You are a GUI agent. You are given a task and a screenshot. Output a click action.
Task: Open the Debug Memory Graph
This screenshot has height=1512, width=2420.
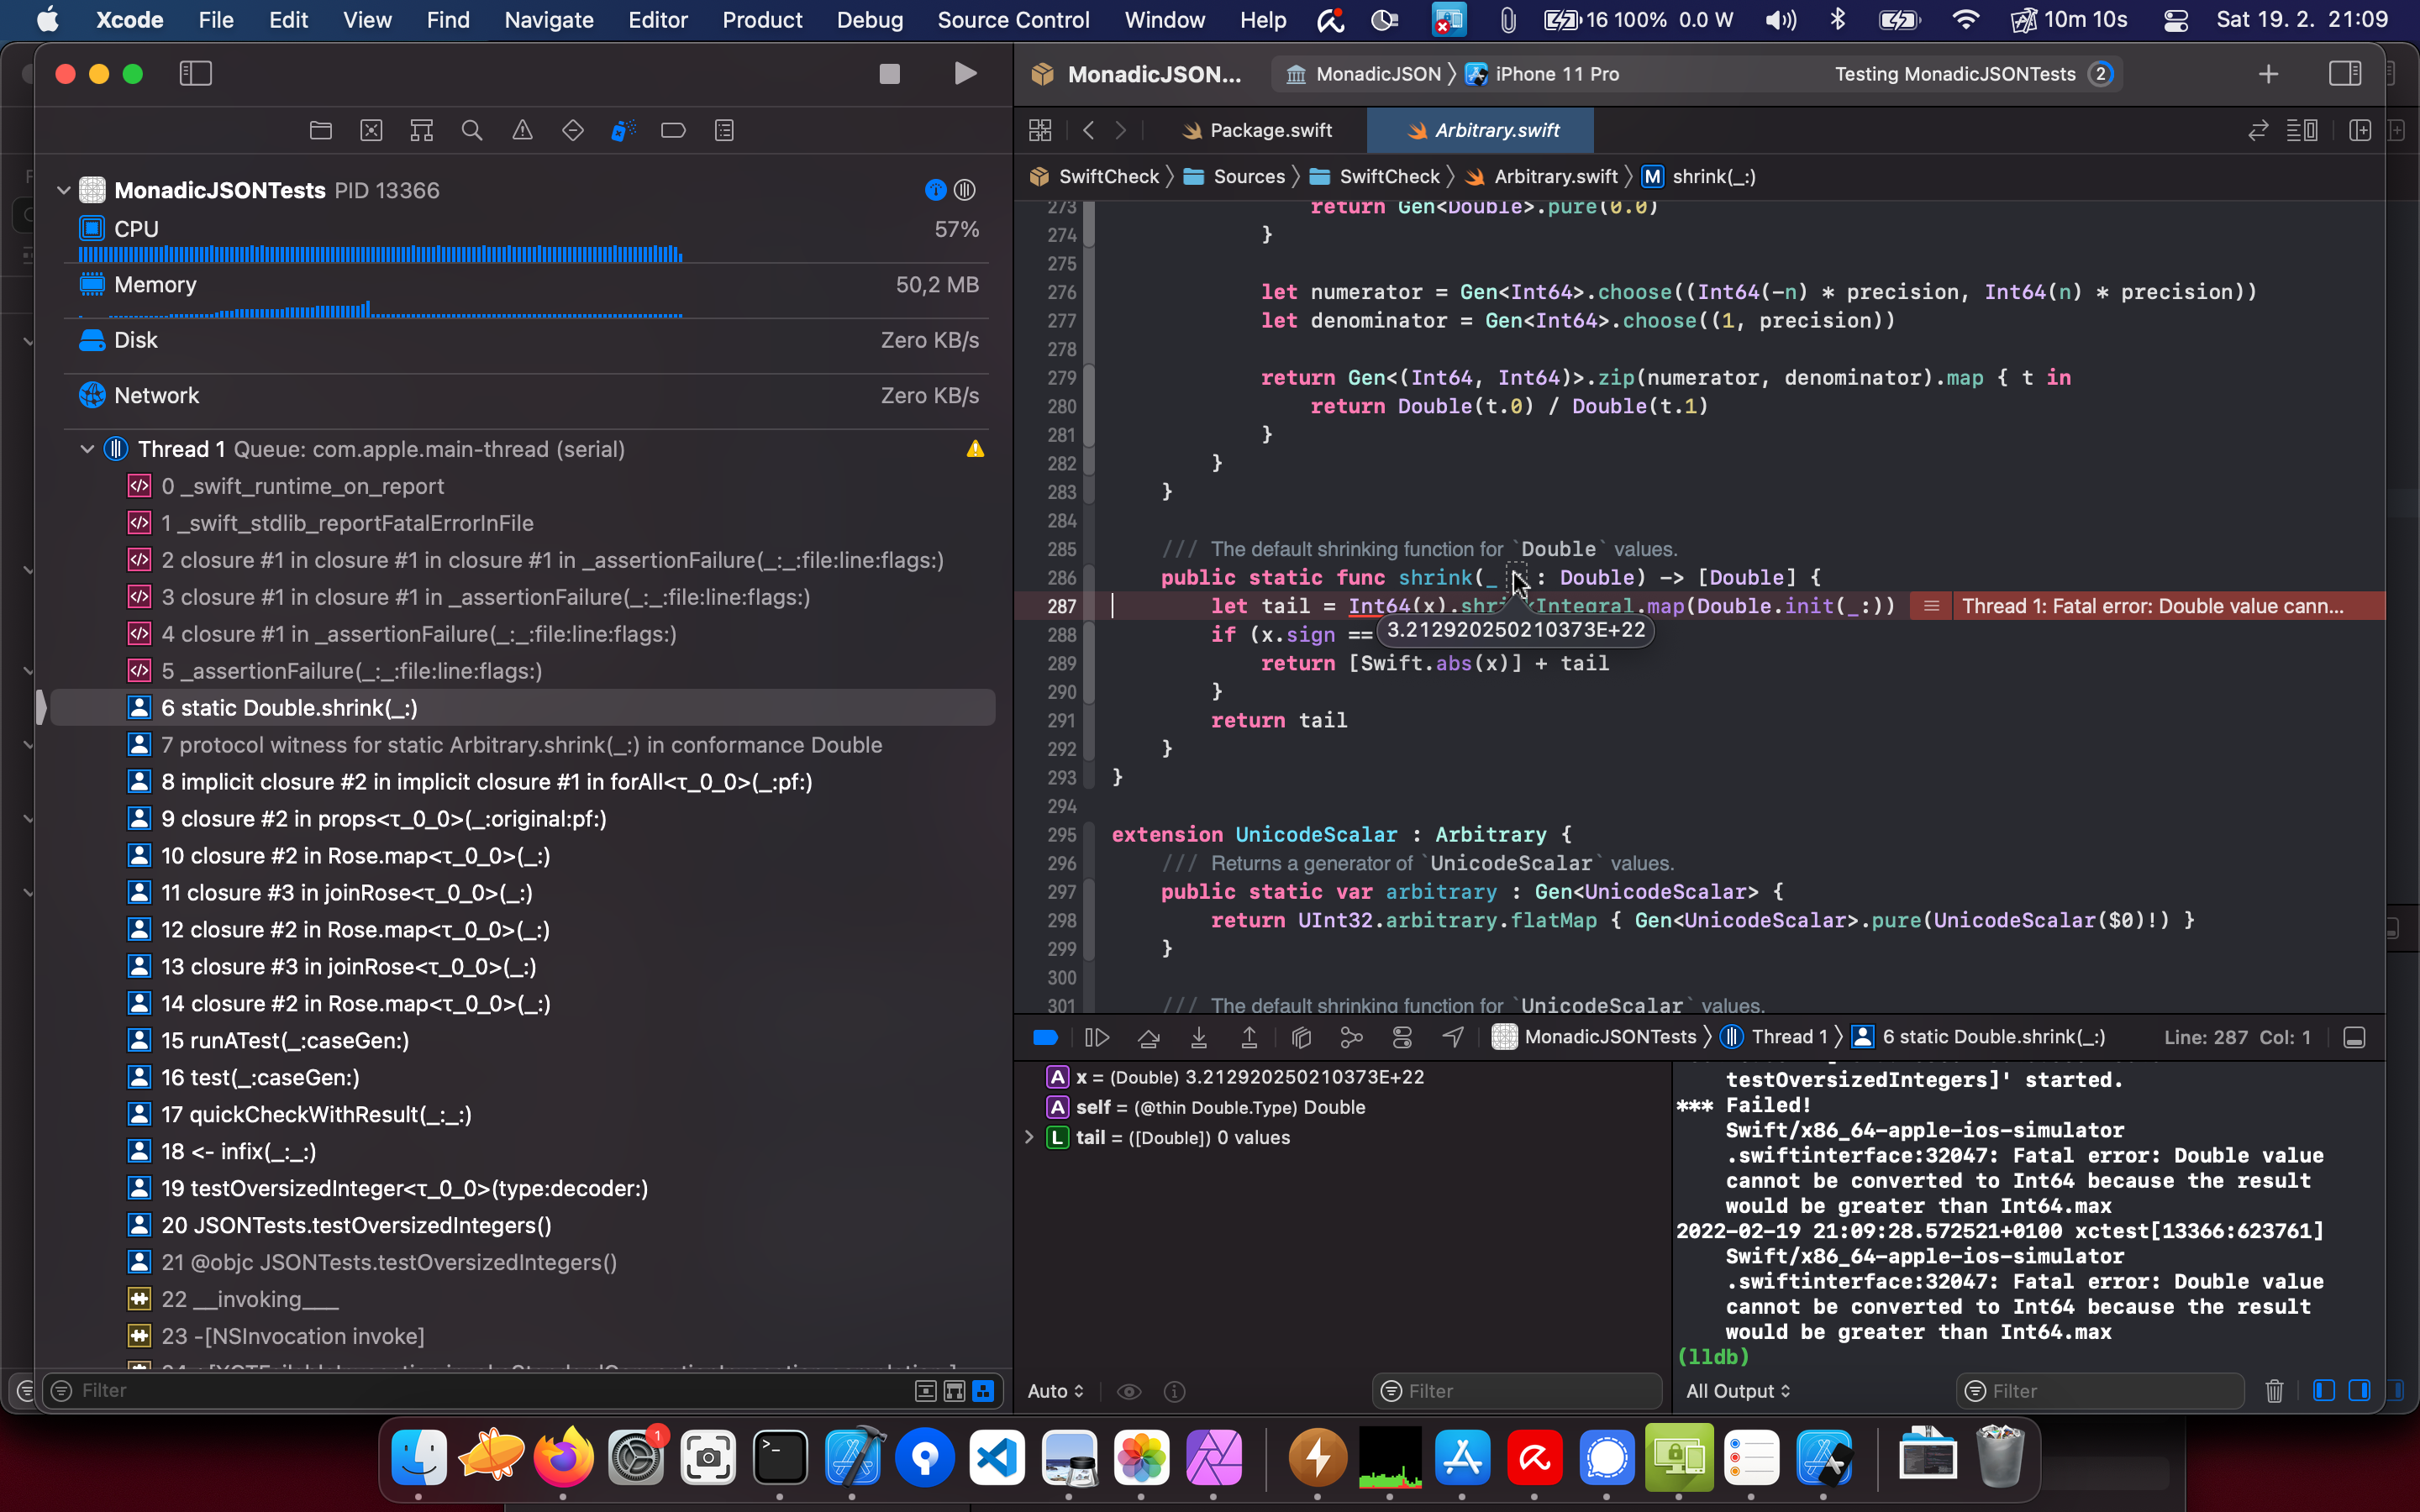pyautogui.click(x=1351, y=1038)
